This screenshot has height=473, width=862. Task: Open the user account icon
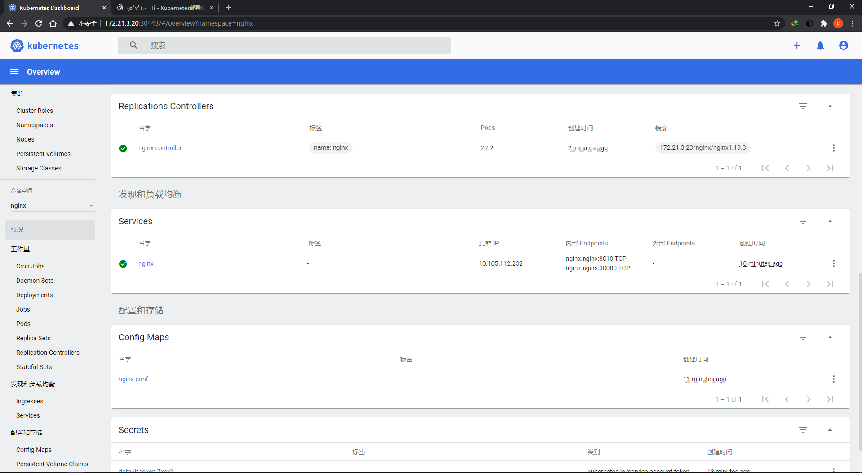pyautogui.click(x=844, y=45)
